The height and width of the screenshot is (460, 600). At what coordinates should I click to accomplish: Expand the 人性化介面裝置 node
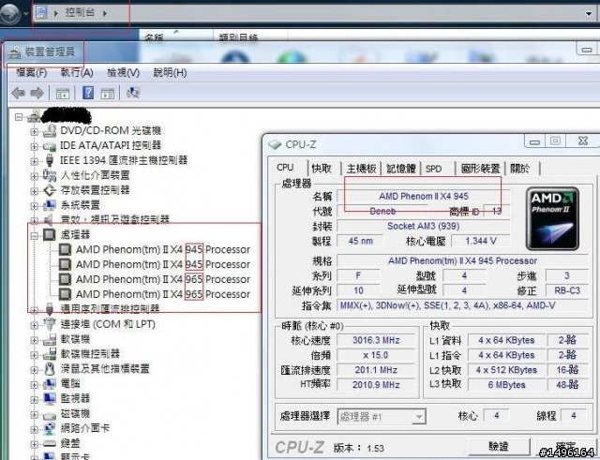[34, 176]
